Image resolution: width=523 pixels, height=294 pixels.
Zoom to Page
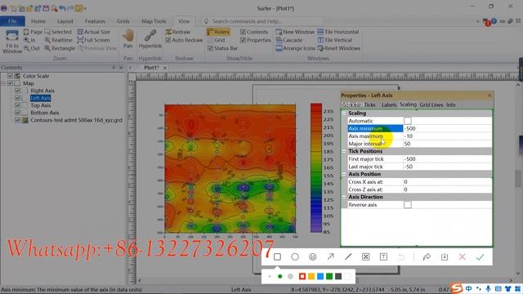[x=33, y=32]
